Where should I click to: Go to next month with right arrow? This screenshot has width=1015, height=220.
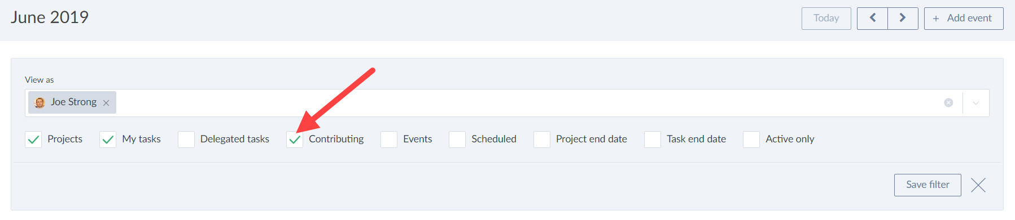[x=903, y=19]
